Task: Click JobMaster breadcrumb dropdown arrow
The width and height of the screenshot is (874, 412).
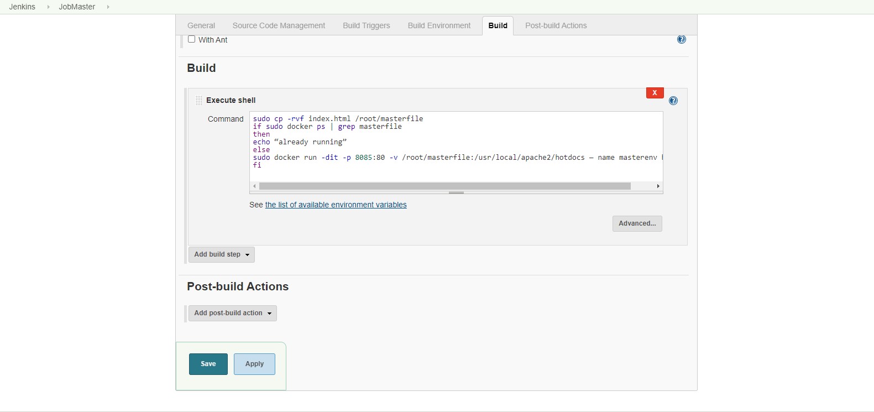Action: click(x=108, y=7)
